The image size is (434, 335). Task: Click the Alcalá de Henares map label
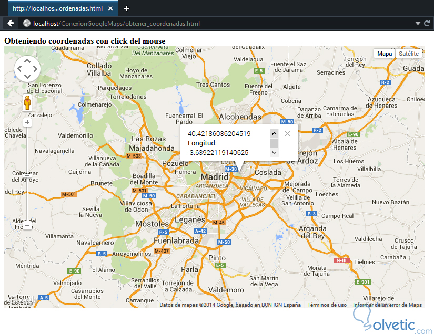[x=345, y=144]
